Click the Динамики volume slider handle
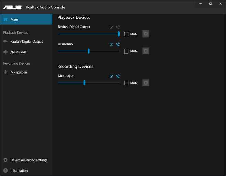Viewport: 226px width, 176px height. tap(89, 51)
